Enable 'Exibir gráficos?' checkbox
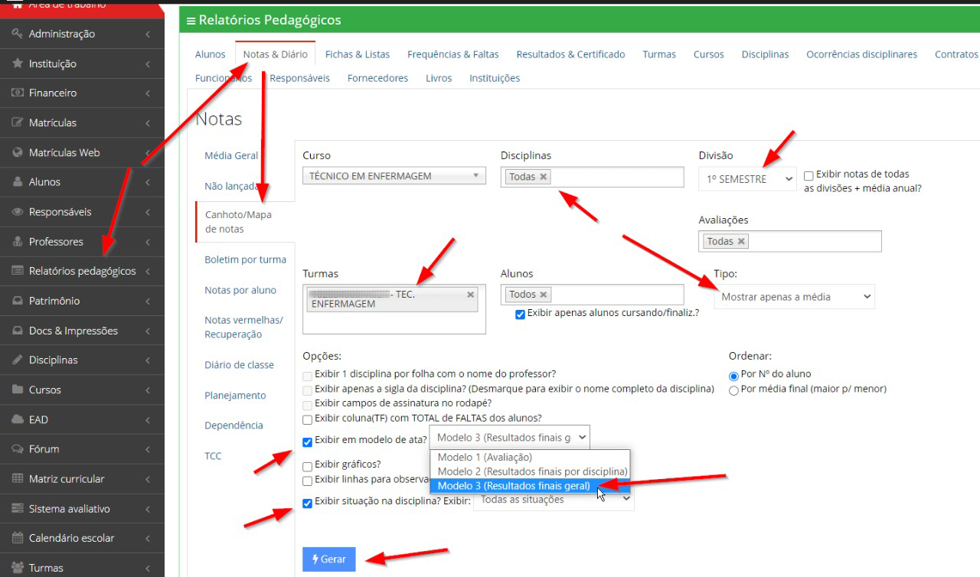Image resolution: width=980 pixels, height=577 pixels. coord(307,465)
